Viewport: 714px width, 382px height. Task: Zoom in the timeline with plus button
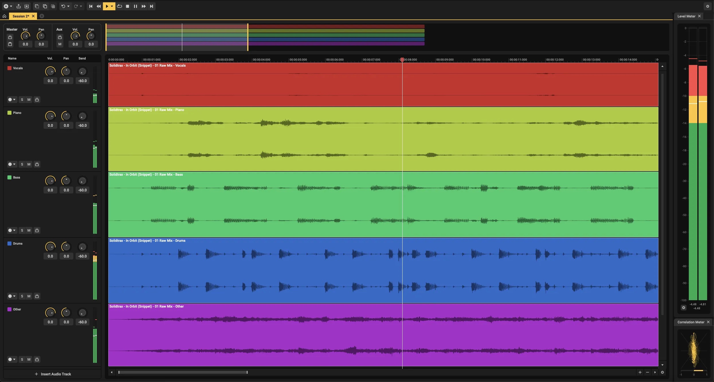640,372
